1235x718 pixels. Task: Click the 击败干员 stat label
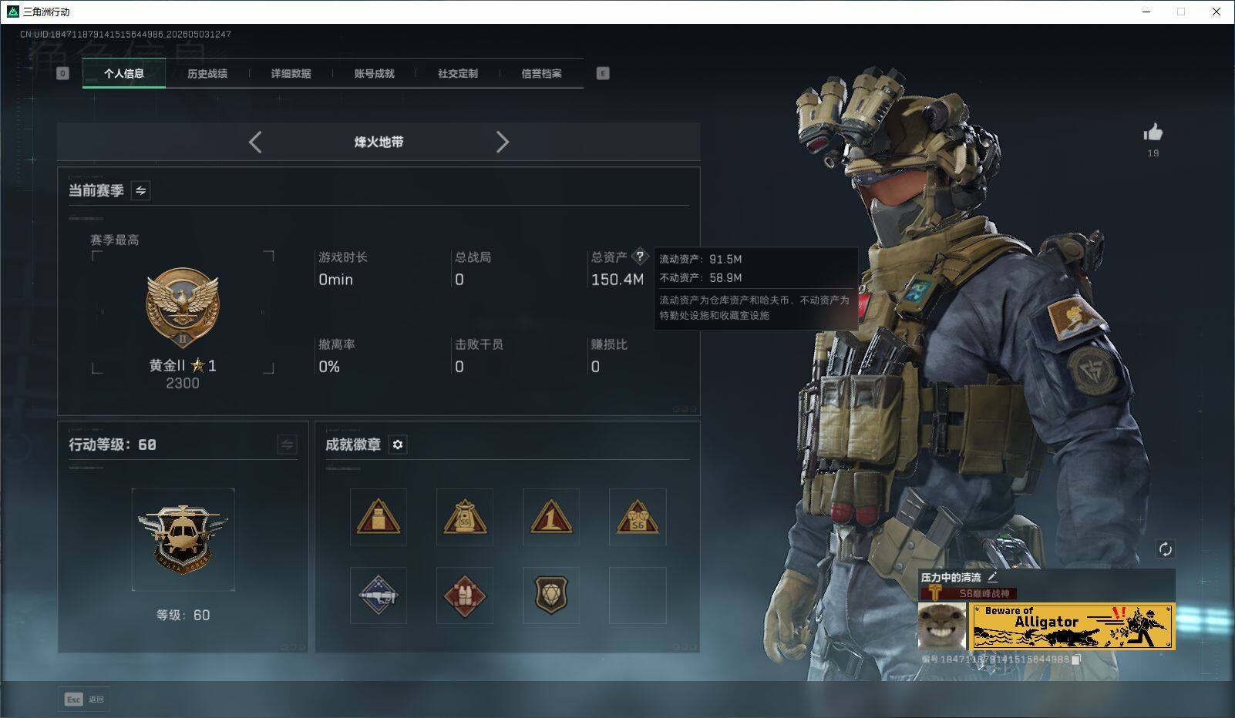coord(479,344)
